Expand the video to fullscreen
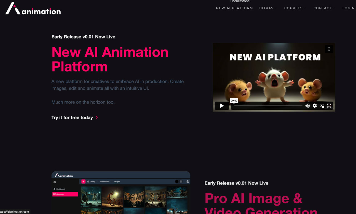 (329, 106)
